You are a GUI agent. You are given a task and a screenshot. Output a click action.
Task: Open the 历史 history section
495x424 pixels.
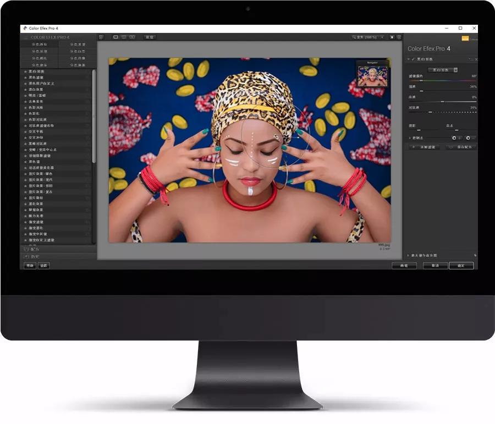(33, 256)
